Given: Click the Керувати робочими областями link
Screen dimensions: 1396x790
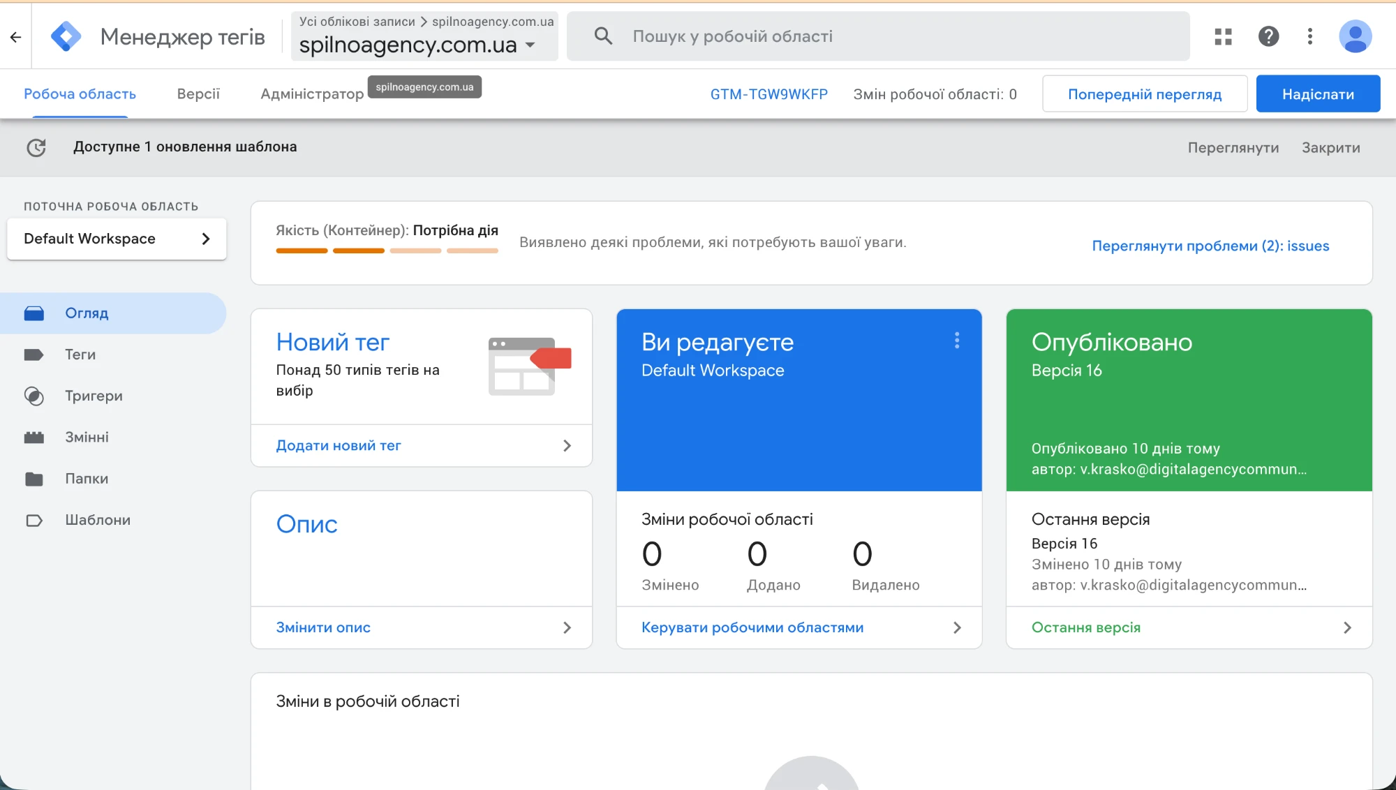Looking at the screenshot, I should click(x=752, y=627).
